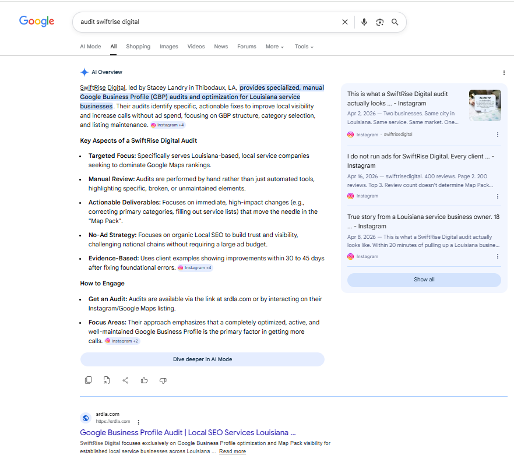Open 'True story from a Louisiana service' source
Image resolution: width=514 pixels, height=459 pixels.
[x=423, y=221]
